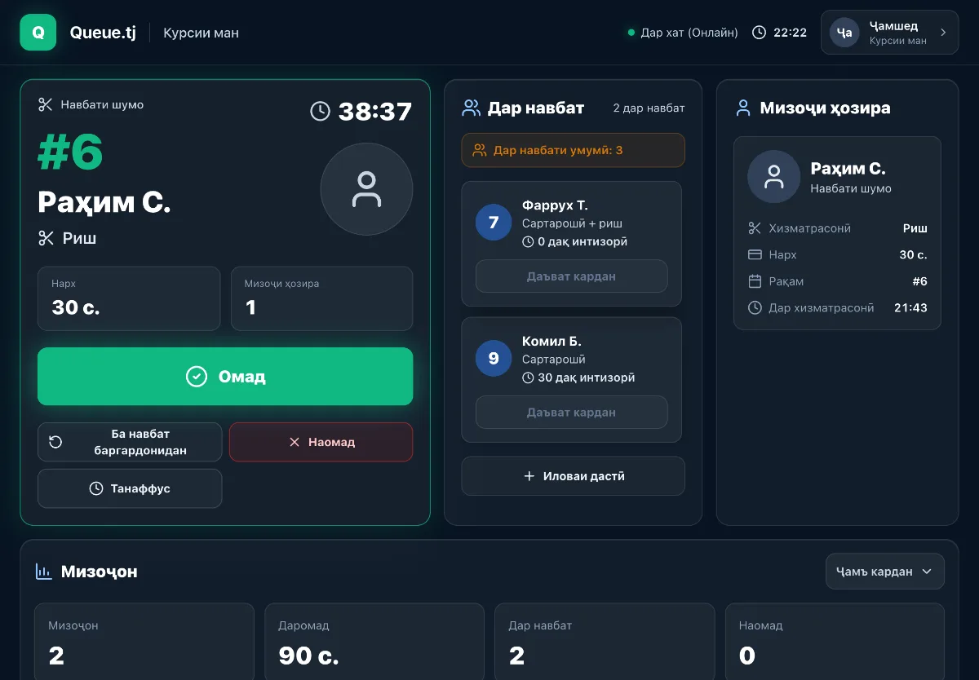This screenshot has width=979, height=680.
Task: Click the Дар навбати умумӣ: 3 banner
Action: (573, 150)
